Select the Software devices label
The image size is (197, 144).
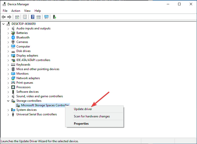27,92
